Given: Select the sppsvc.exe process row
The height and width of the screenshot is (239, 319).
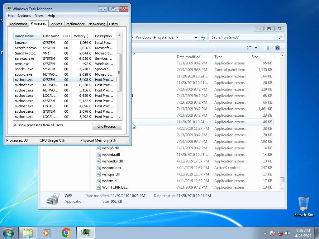Looking at the screenshot, I should click(x=65, y=74).
